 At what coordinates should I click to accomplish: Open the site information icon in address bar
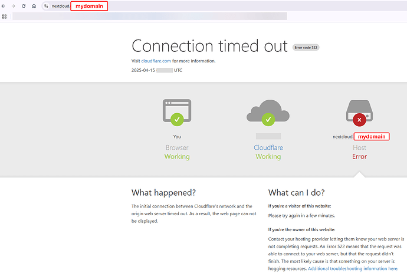click(45, 6)
